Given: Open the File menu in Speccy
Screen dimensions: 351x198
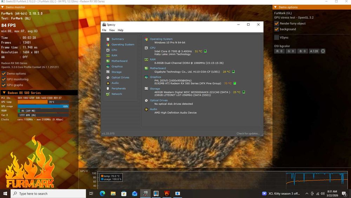Looking at the screenshot, I should click(x=104, y=30).
